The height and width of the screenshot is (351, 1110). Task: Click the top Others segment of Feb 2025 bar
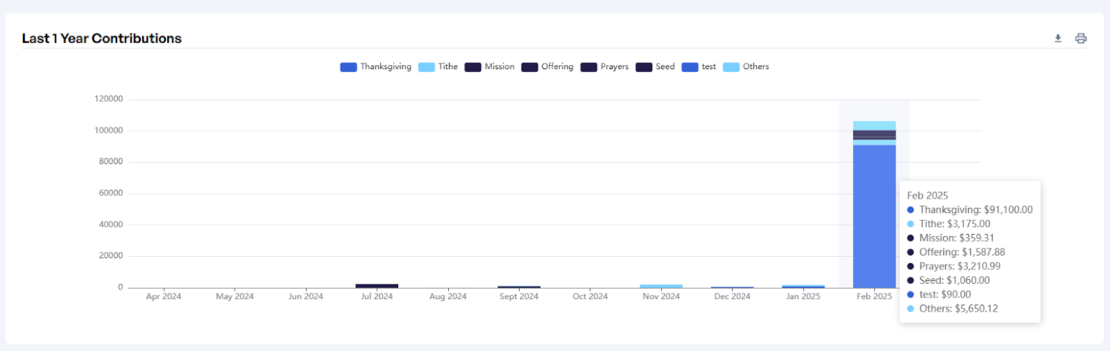[x=874, y=126]
